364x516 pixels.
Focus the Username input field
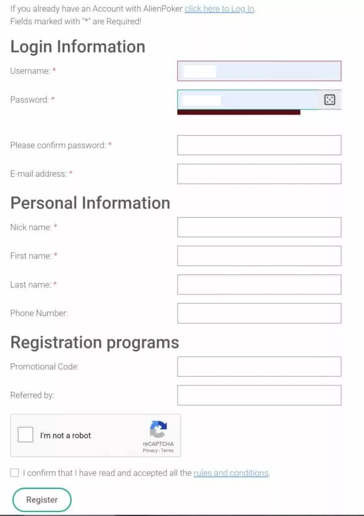259,71
